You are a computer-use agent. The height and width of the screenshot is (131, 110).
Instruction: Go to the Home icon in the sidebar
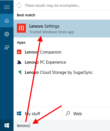coord(7,21)
